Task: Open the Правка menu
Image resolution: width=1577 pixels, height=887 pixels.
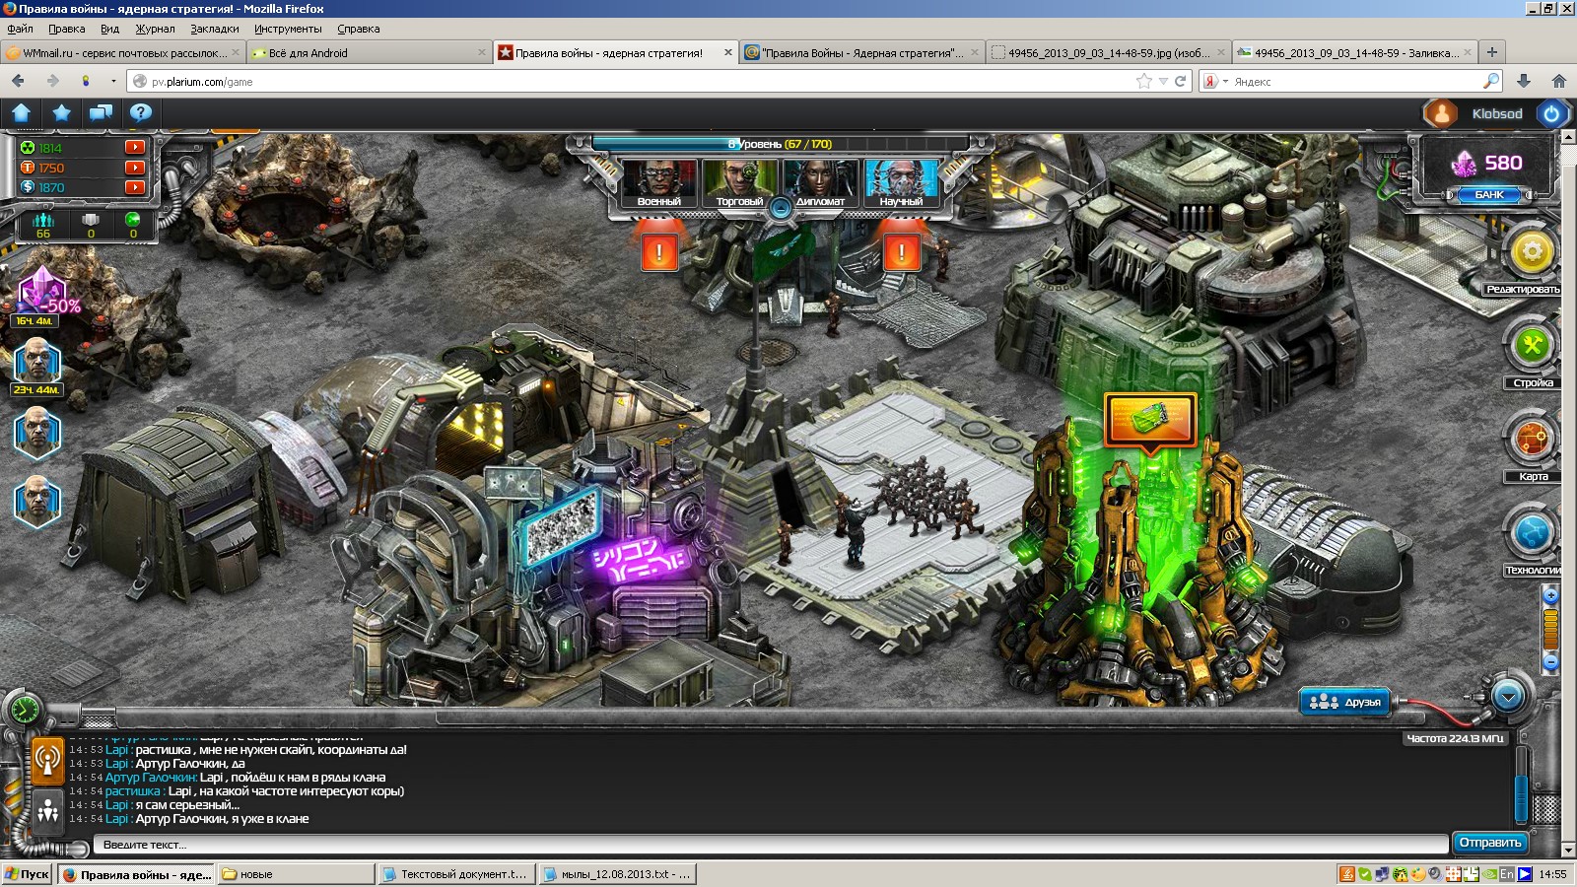Action: (67, 29)
